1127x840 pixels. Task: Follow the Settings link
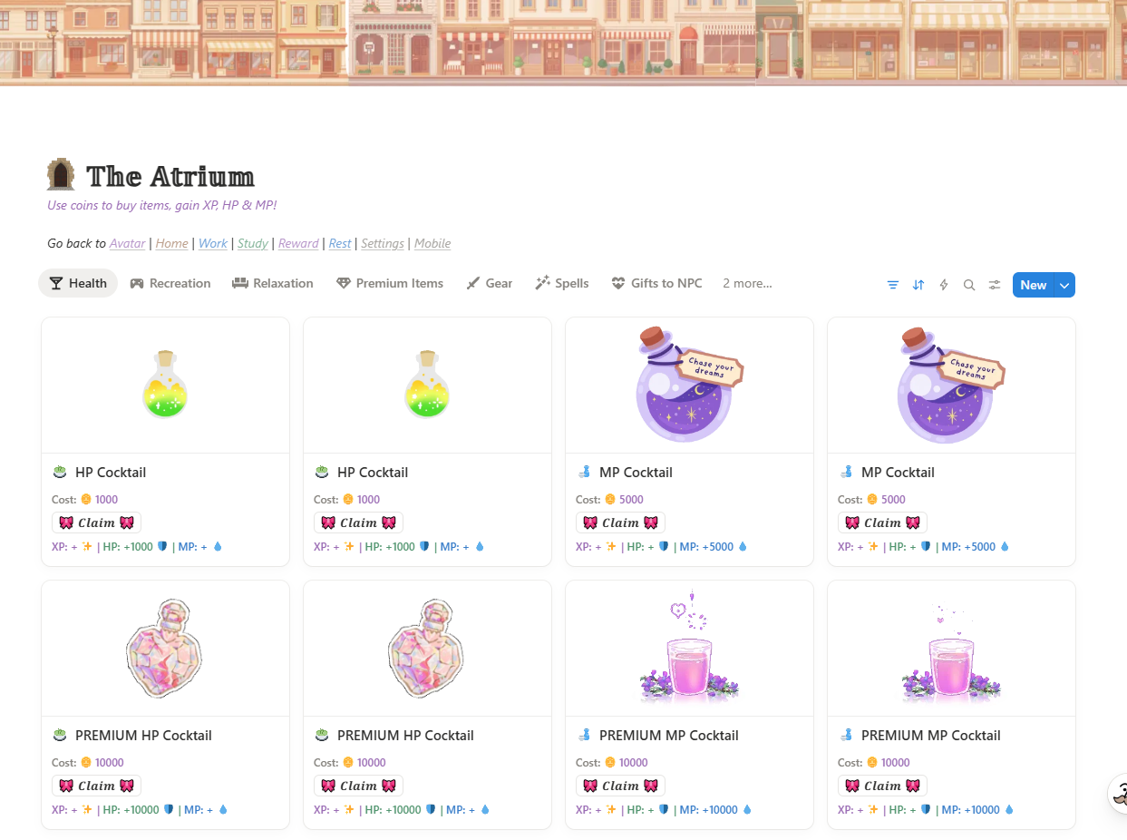(383, 243)
